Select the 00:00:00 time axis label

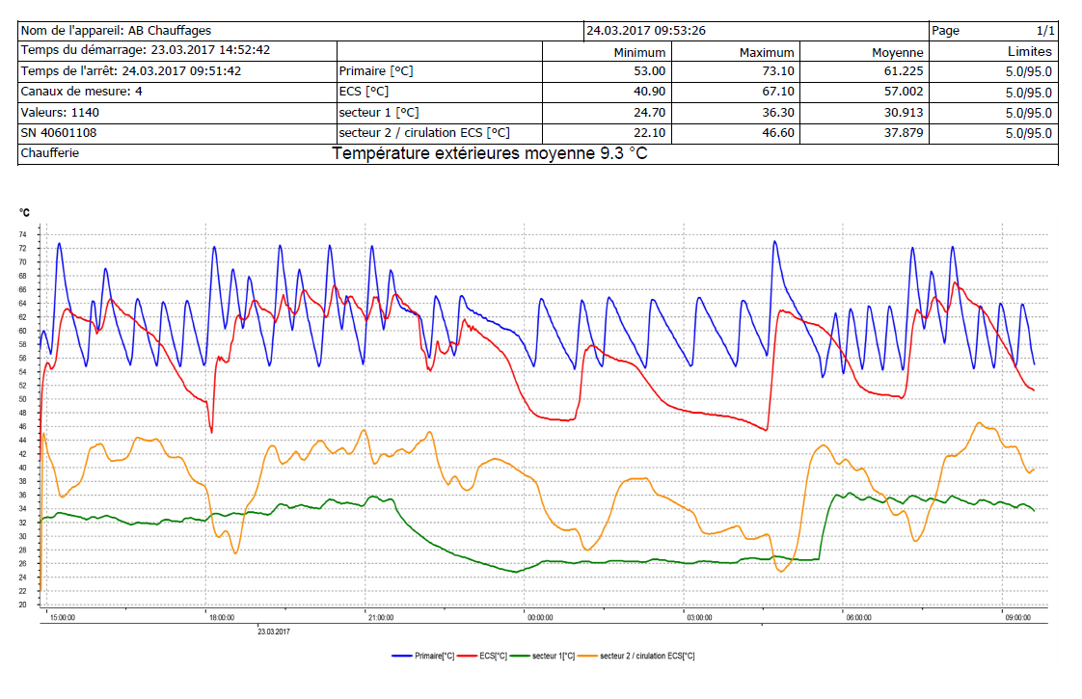click(539, 618)
